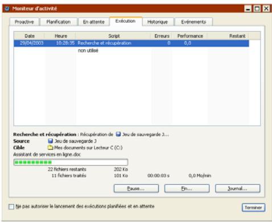Click the folder icon next to Cible
Viewport: 272px width, 222px height.
pyautogui.click(x=50, y=147)
